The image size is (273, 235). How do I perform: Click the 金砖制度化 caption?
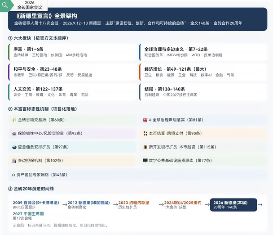coord(77,207)
